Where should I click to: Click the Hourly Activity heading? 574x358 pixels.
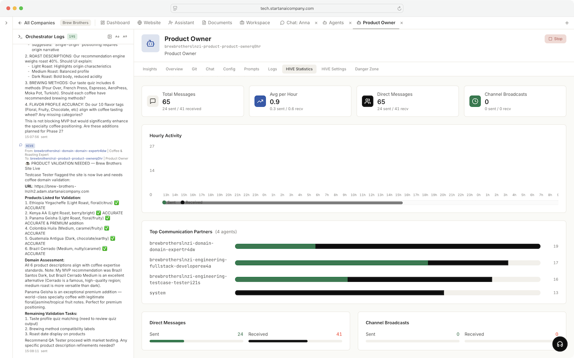(166, 136)
